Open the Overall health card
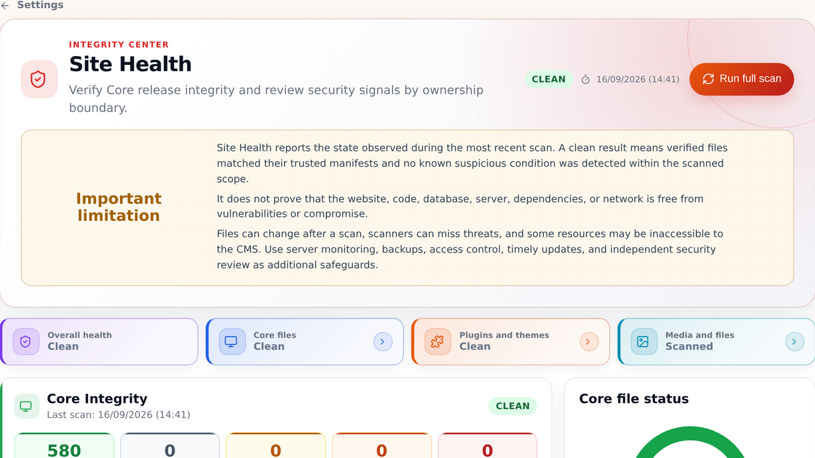The image size is (815, 458). (99, 342)
